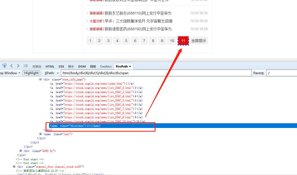Expand the channel_foot div node
The image size is (297, 175).
14,167
